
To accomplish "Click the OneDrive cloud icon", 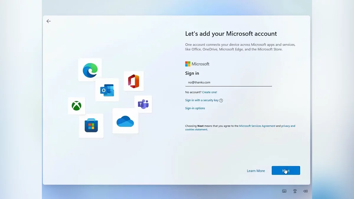I will coord(125,121).
